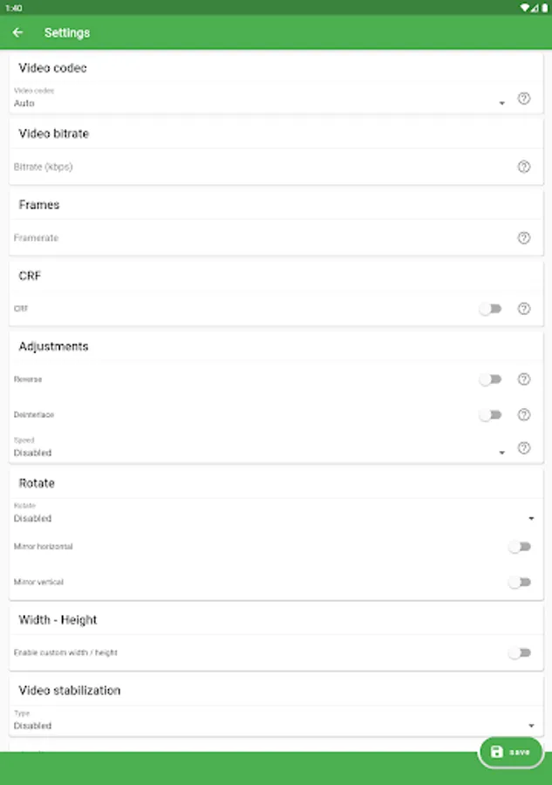Viewport: 552px width, 785px height.
Task: Tap the back arrow in Settings header
Action: pos(18,33)
